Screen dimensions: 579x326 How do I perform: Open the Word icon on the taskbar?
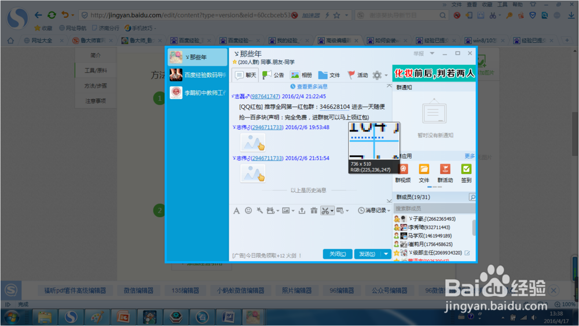tap(228, 317)
